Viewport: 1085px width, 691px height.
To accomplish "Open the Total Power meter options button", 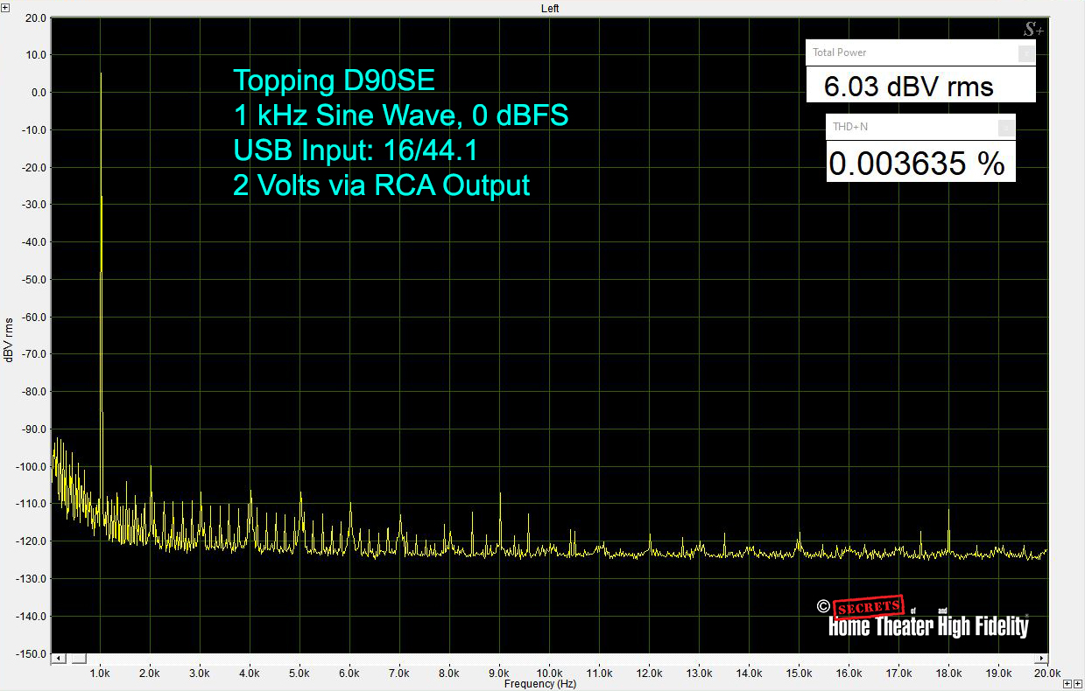I will click(1026, 53).
